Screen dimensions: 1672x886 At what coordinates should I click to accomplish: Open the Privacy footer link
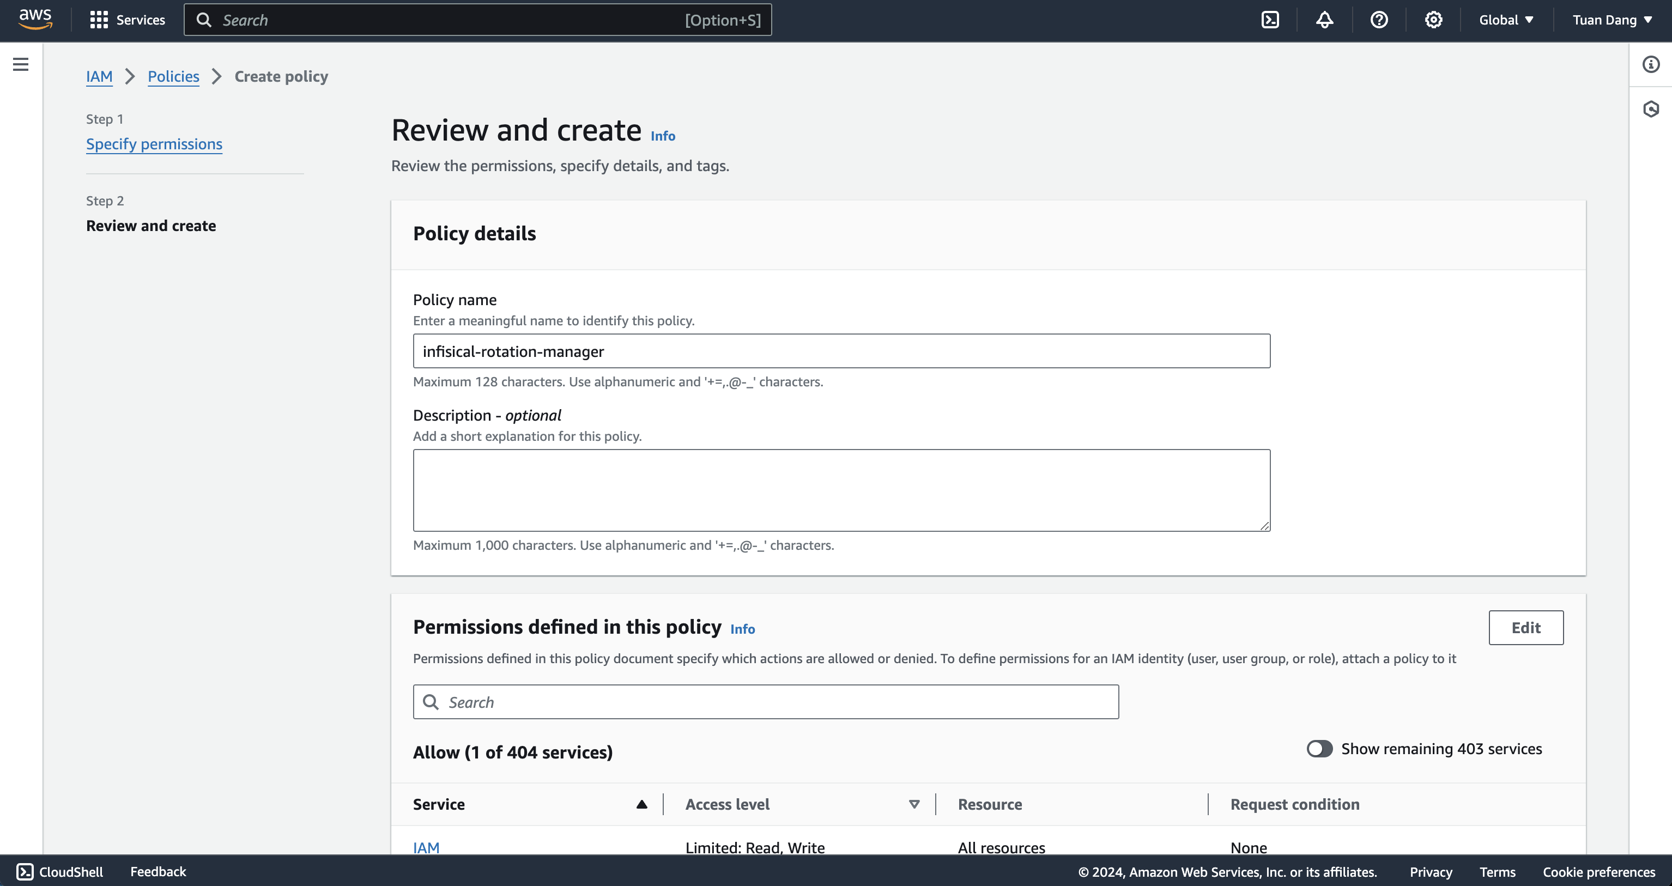(x=1431, y=872)
